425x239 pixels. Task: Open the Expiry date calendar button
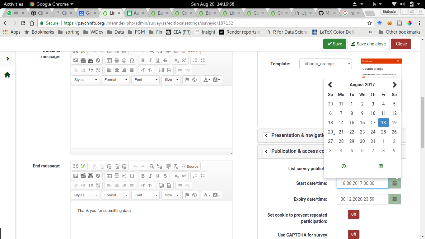click(395, 199)
